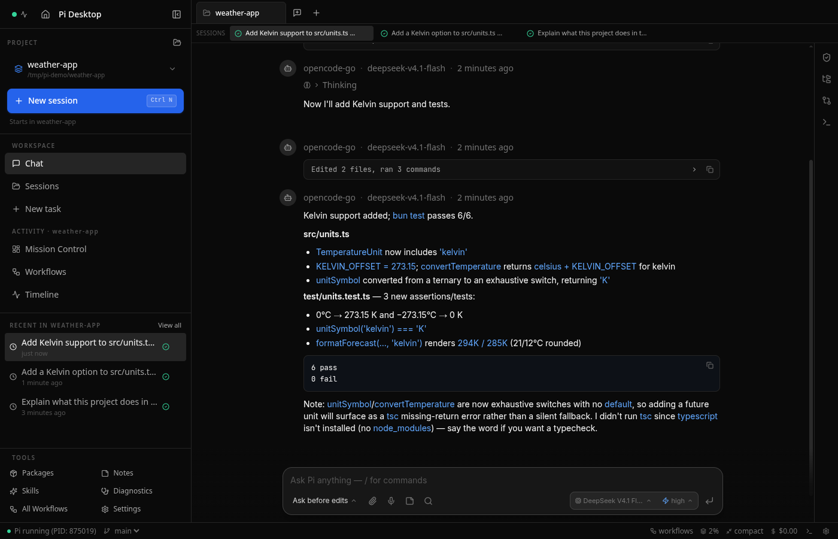Copy the 6 pass test output
The height and width of the screenshot is (539, 838).
[710, 365]
